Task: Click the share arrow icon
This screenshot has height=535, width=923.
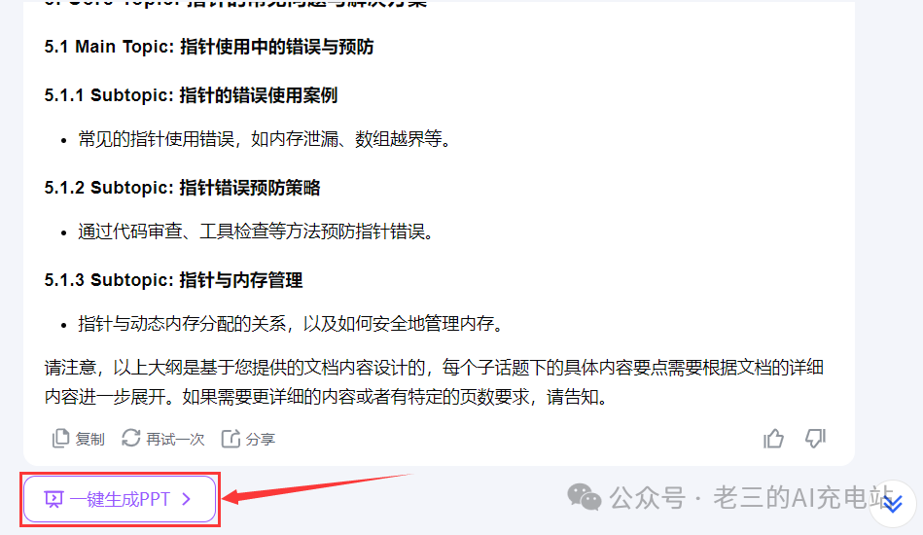Action: coord(231,439)
